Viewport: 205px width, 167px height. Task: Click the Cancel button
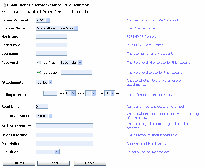click(90, 163)
